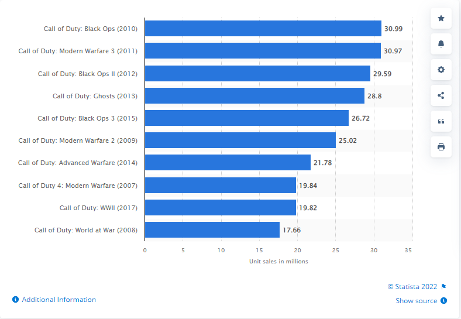Click the share icon
The width and height of the screenshot is (461, 319).
pos(441,95)
